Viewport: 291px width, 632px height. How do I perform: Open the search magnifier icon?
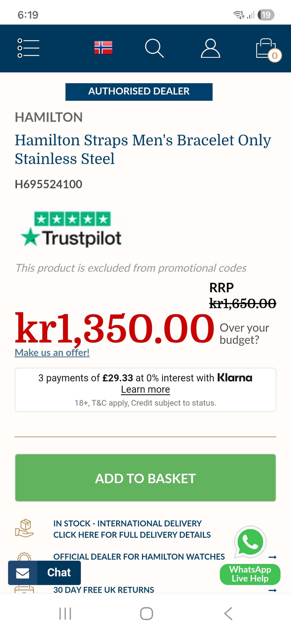pos(154,48)
